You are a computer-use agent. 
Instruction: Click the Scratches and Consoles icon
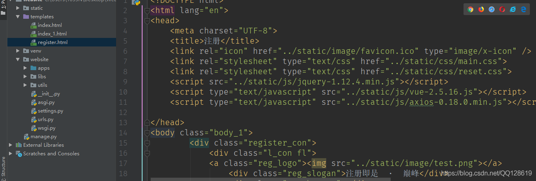click(x=19, y=154)
